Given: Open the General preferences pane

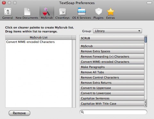Looking at the screenshot, I should point(8,14).
